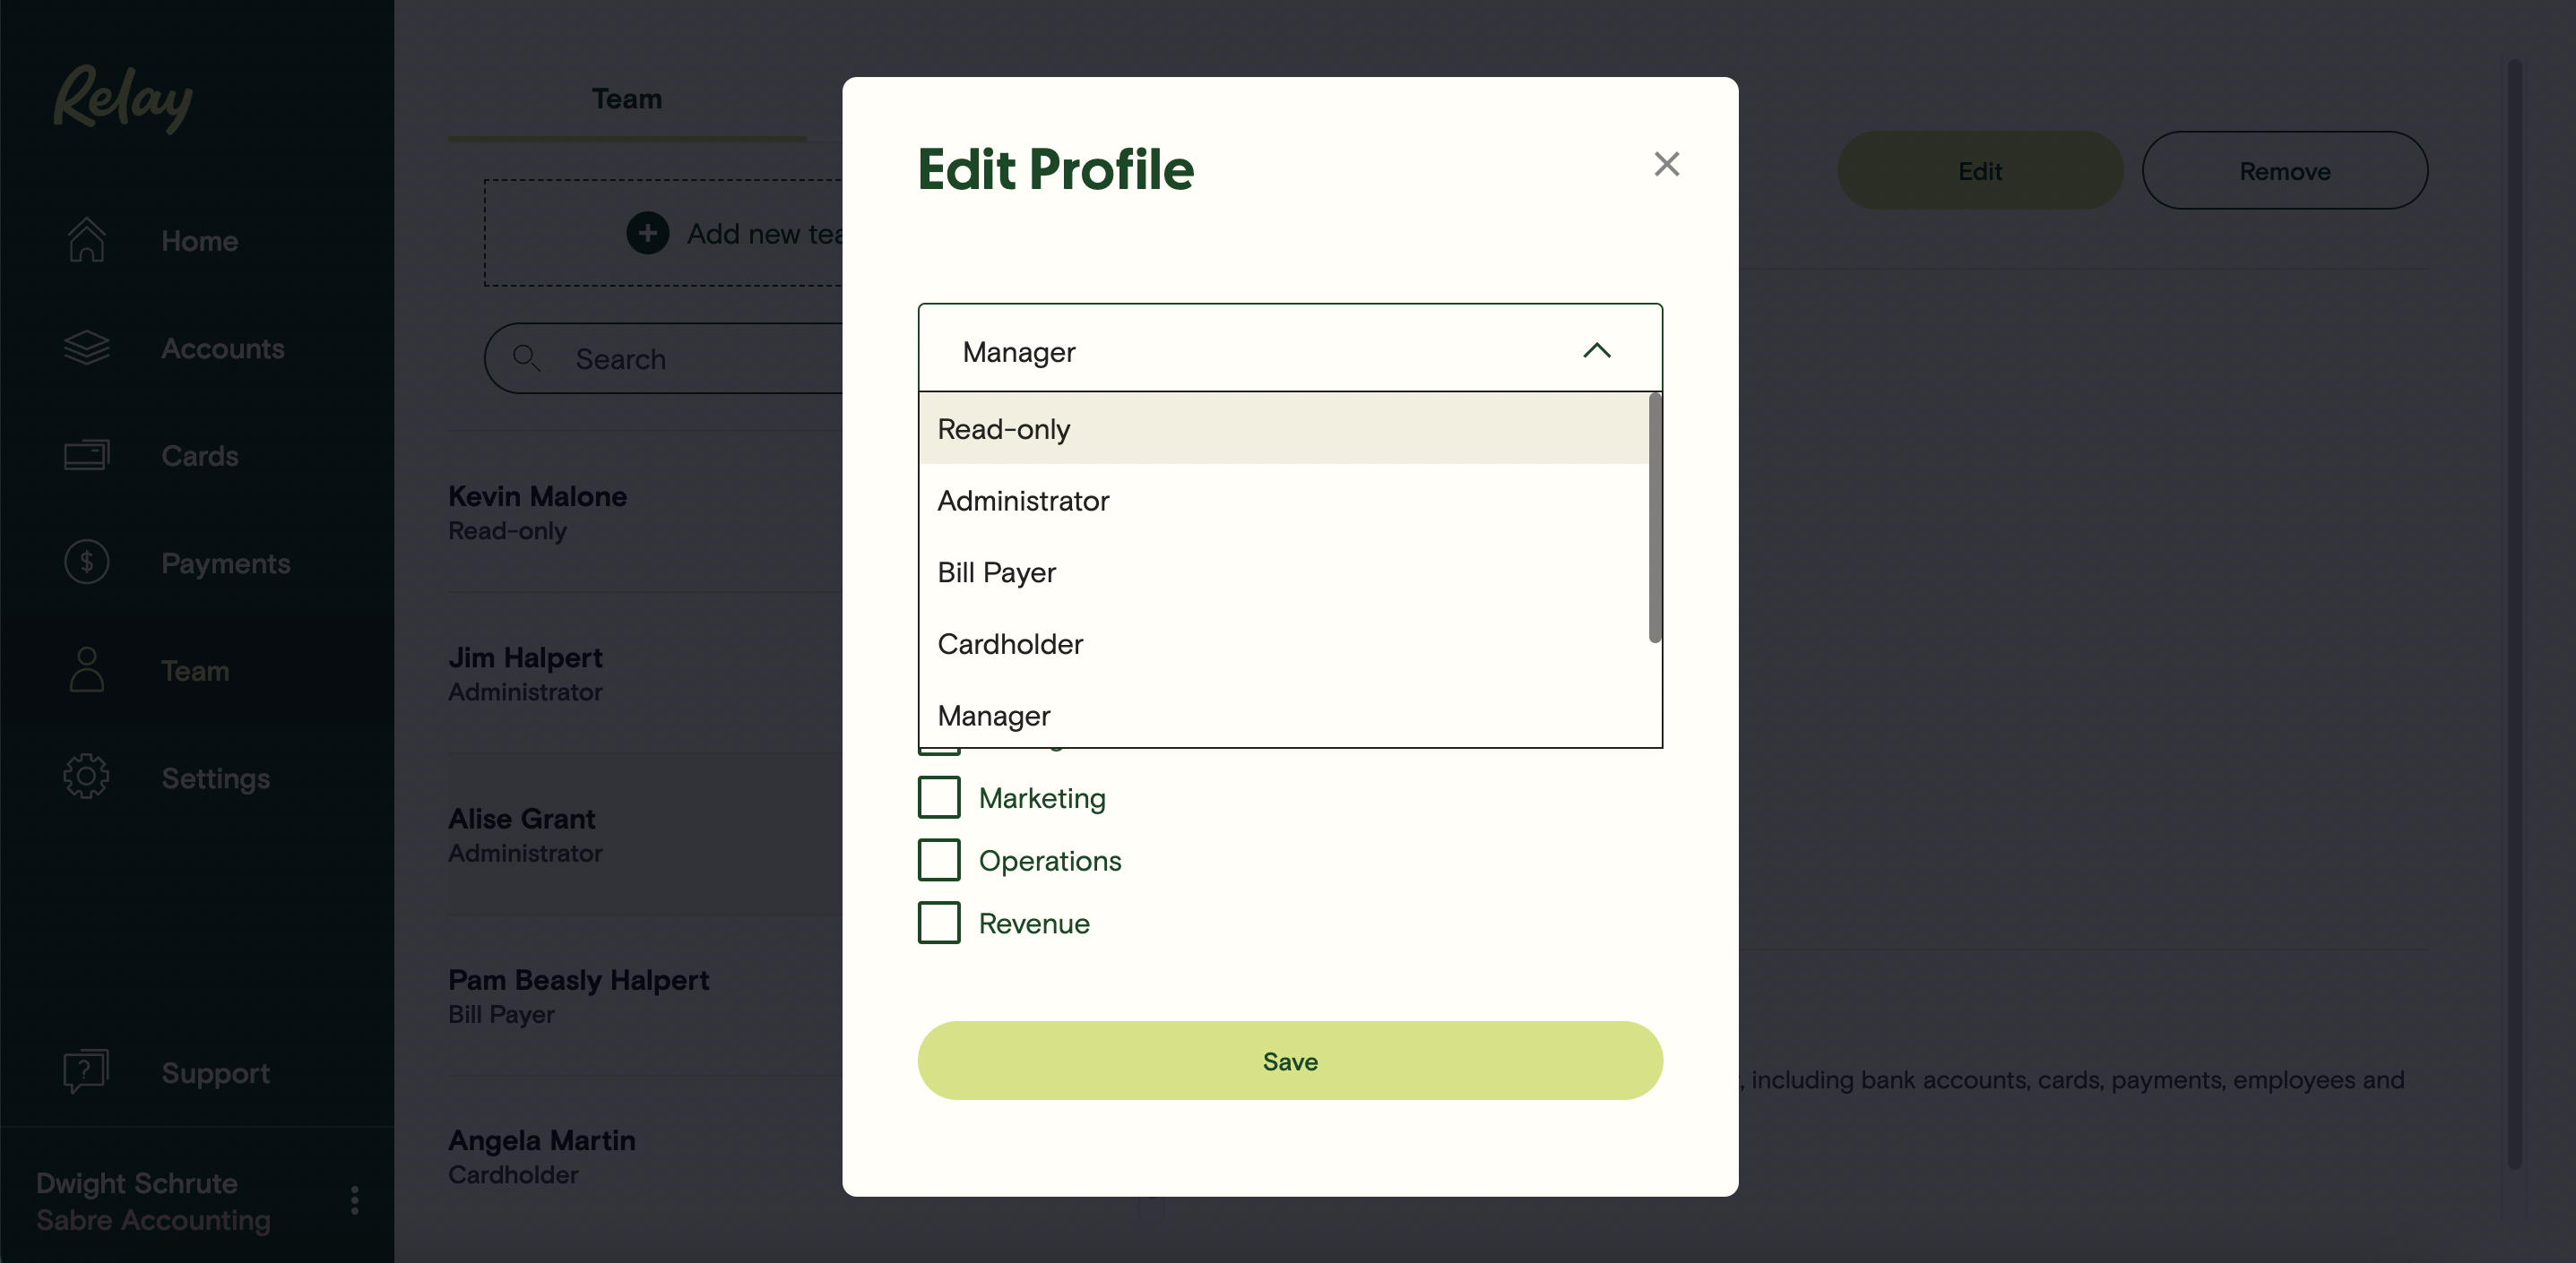2576x1263 pixels.
Task: Switch to the Team tab
Action: click(626, 99)
